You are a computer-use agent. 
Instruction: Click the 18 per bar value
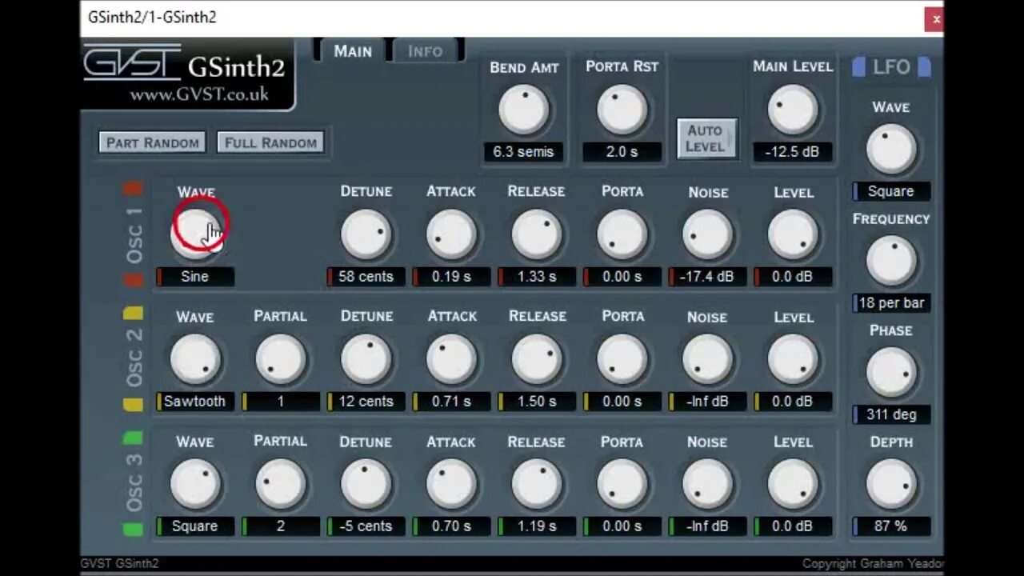point(890,303)
